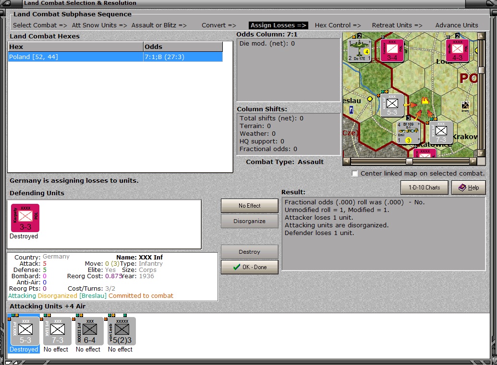Click the factory icon on the map
Viewport: 497px width, 365px height.
(x=465, y=105)
